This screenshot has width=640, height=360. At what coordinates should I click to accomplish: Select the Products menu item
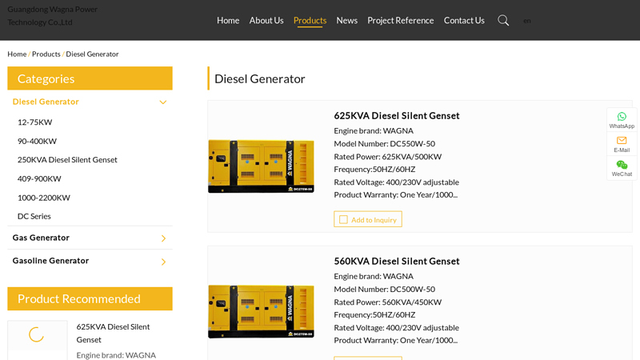310,21
